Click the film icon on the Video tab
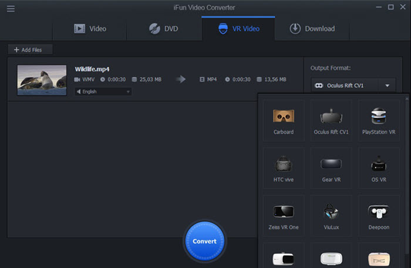Screen dimensions: 411x268 (79, 29)
